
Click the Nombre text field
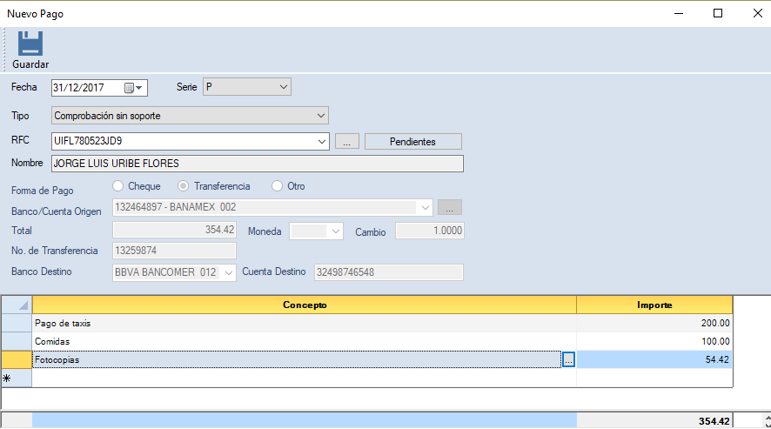[x=258, y=164]
